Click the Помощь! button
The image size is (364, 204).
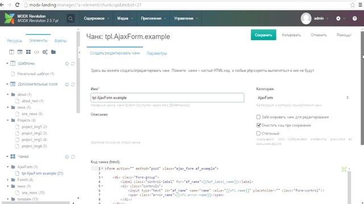pyautogui.click(x=344, y=35)
